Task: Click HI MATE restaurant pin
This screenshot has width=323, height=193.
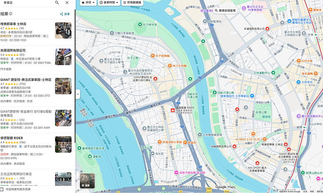Action: 253,134
